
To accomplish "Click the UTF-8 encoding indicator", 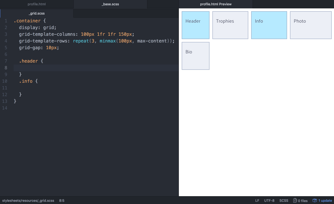I will tap(269, 200).
